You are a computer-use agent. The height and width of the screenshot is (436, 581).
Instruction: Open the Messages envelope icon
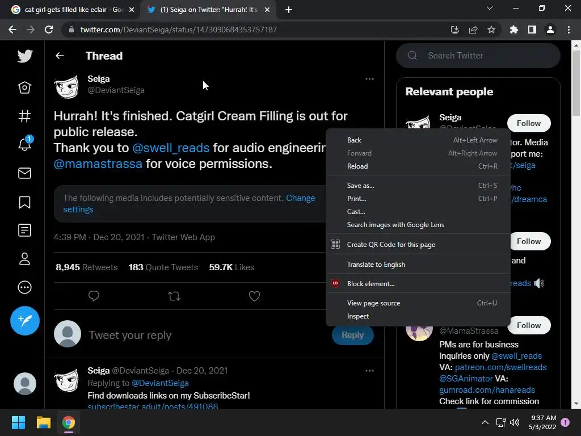(x=25, y=173)
